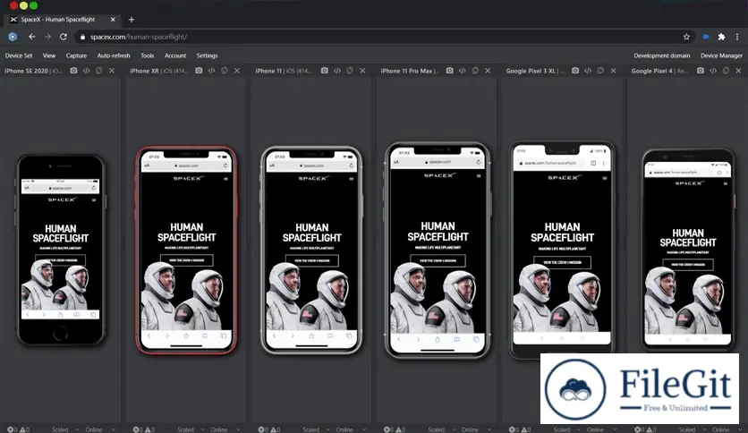The image size is (748, 433).
Task: Open the Online dropdown under iPhone 11 Pro Max
Action: click(x=476, y=429)
